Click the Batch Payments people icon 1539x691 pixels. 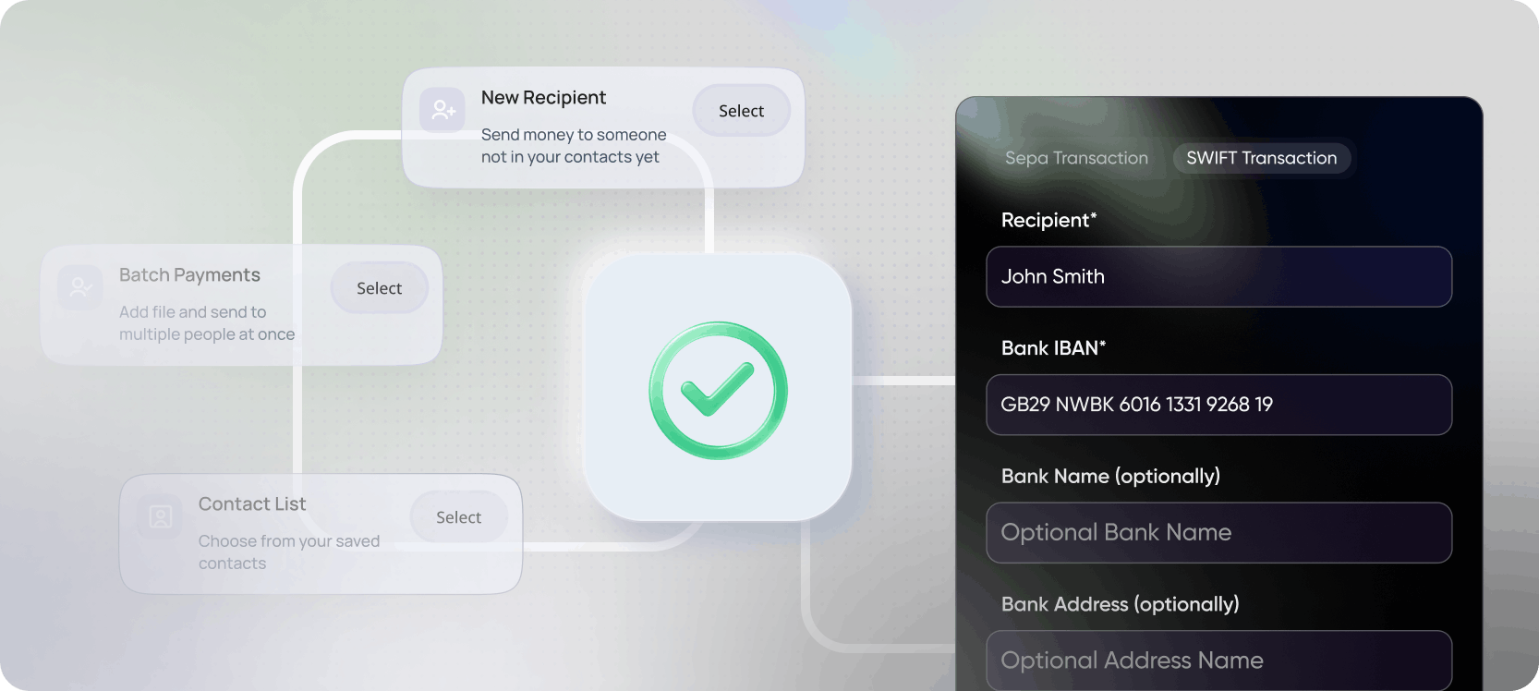[80, 287]
